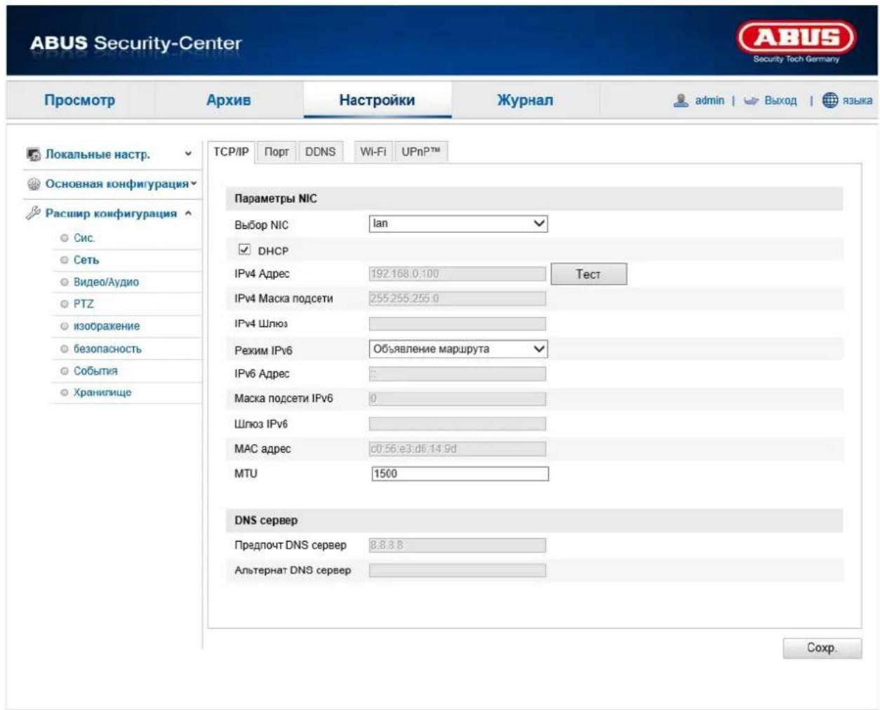
Task: Click the Шлюз IPv6 field
Action: (x=458, y=424)
